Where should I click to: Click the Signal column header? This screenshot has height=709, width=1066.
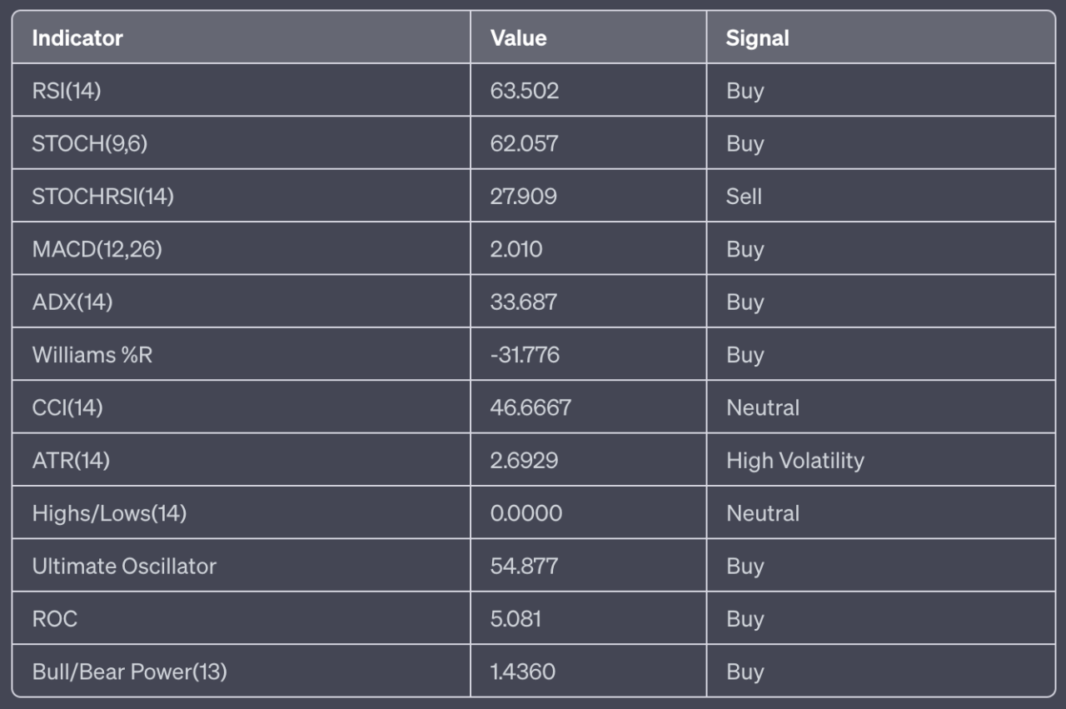click(757, 38)
